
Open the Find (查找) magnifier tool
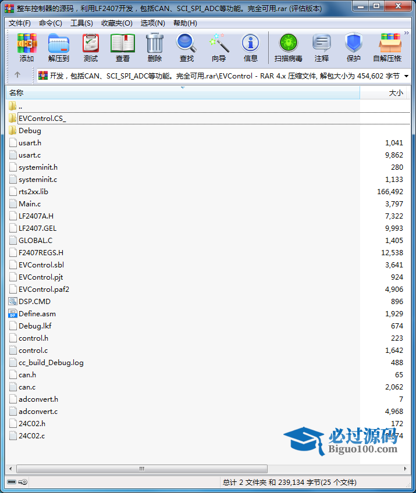186,48
